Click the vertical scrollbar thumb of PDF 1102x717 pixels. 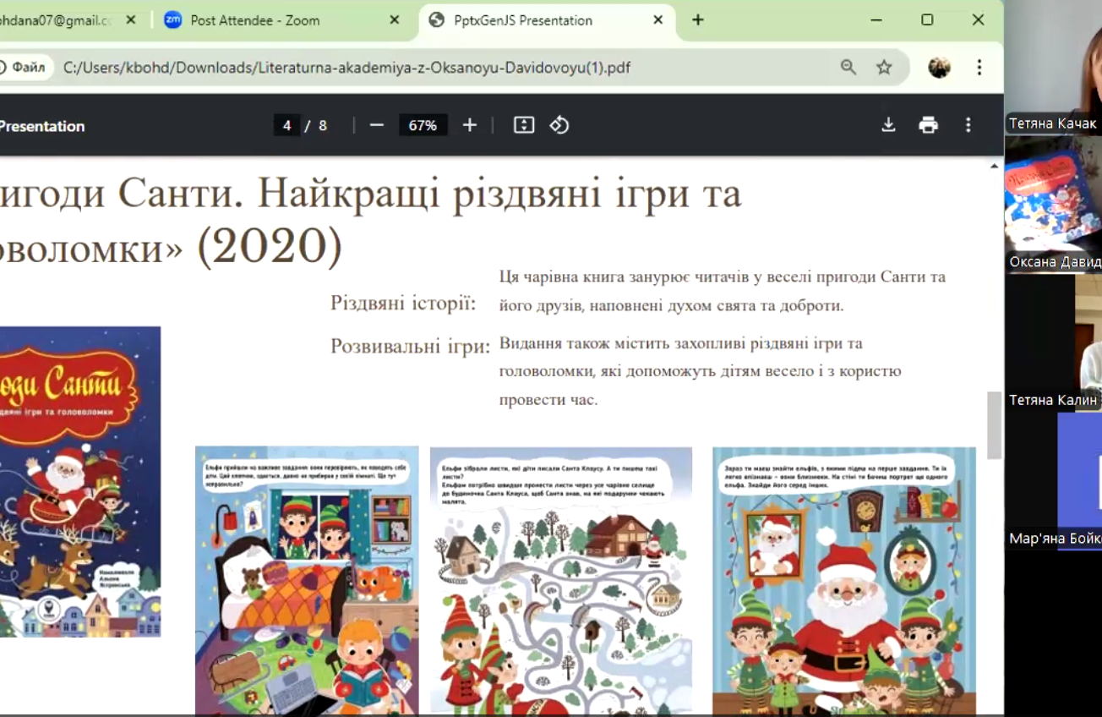pos(994,424)
